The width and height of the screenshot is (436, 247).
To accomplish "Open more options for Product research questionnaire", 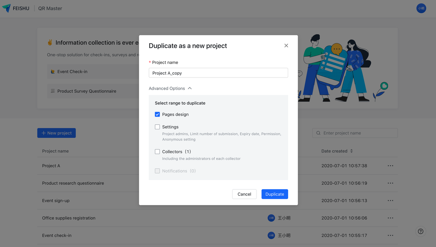I will 390,183.
